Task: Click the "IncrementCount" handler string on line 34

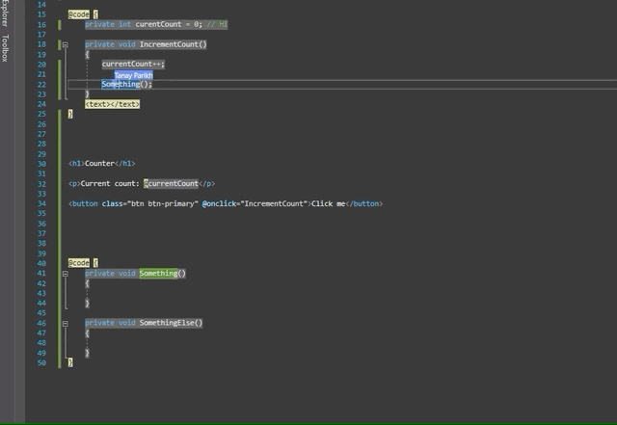Action: click(x=274, y=204)
